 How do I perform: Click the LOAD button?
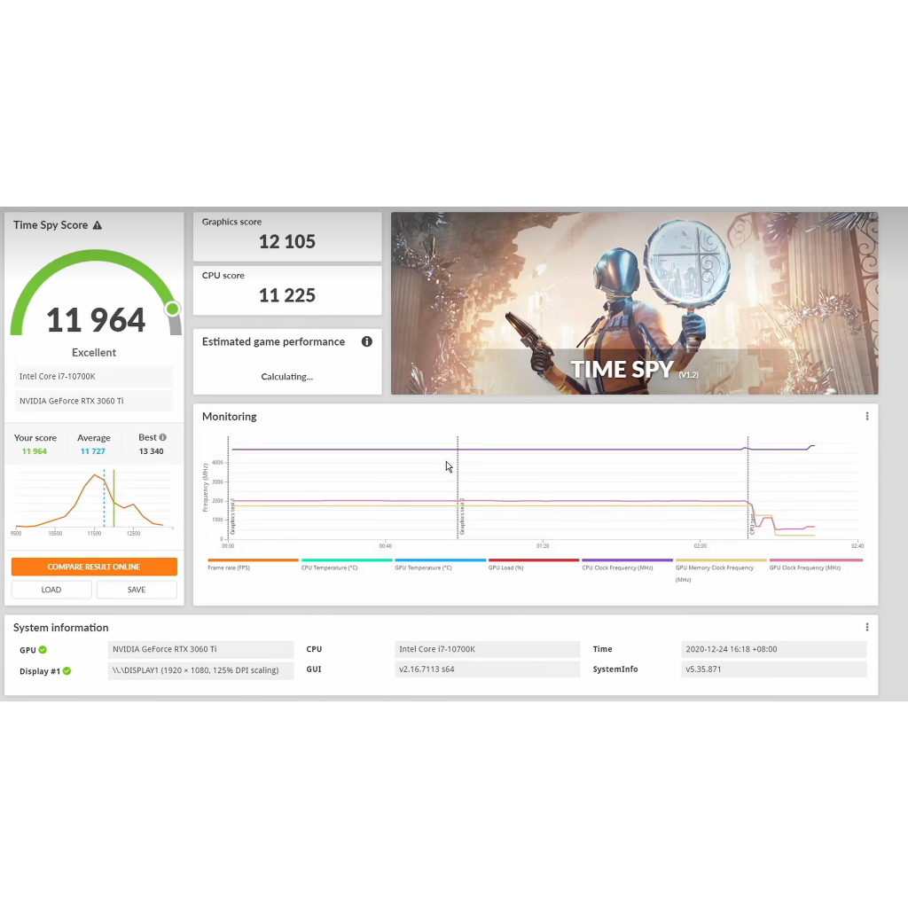pyautogui.click(x=51, y=590)
